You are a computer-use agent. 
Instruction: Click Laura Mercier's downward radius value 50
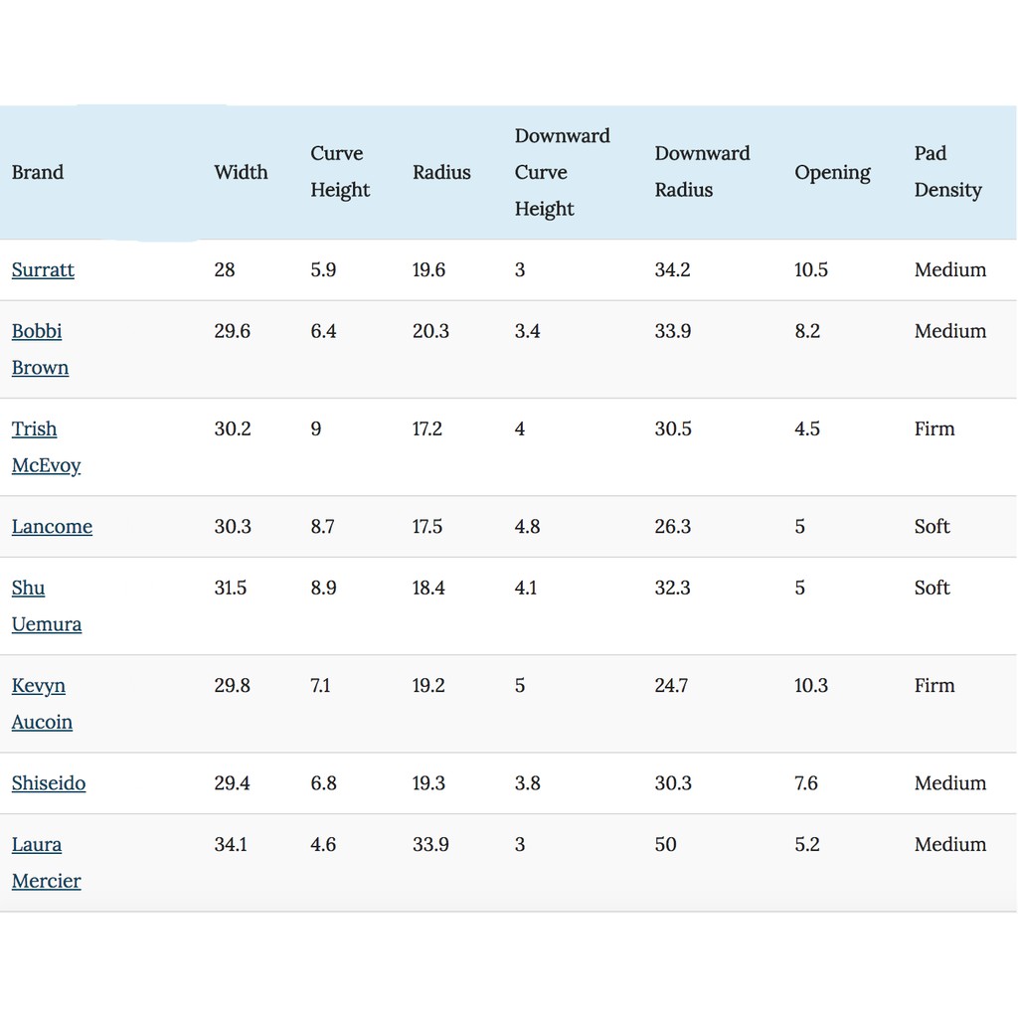pos(665,845)
